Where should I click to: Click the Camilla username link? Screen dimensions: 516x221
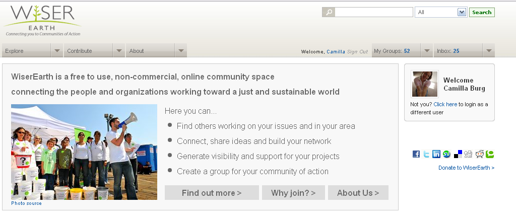click(336, 52)
